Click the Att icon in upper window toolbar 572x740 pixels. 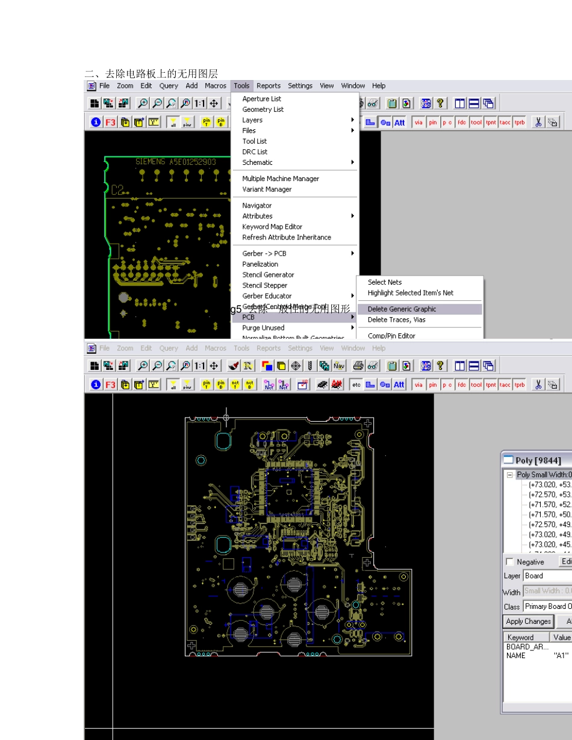399,122
